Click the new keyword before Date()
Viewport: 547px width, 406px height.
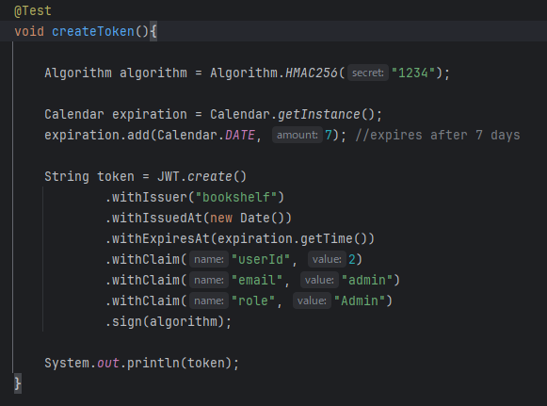221,219
